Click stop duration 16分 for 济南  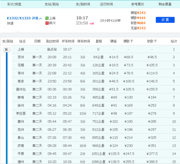[83, 146]
